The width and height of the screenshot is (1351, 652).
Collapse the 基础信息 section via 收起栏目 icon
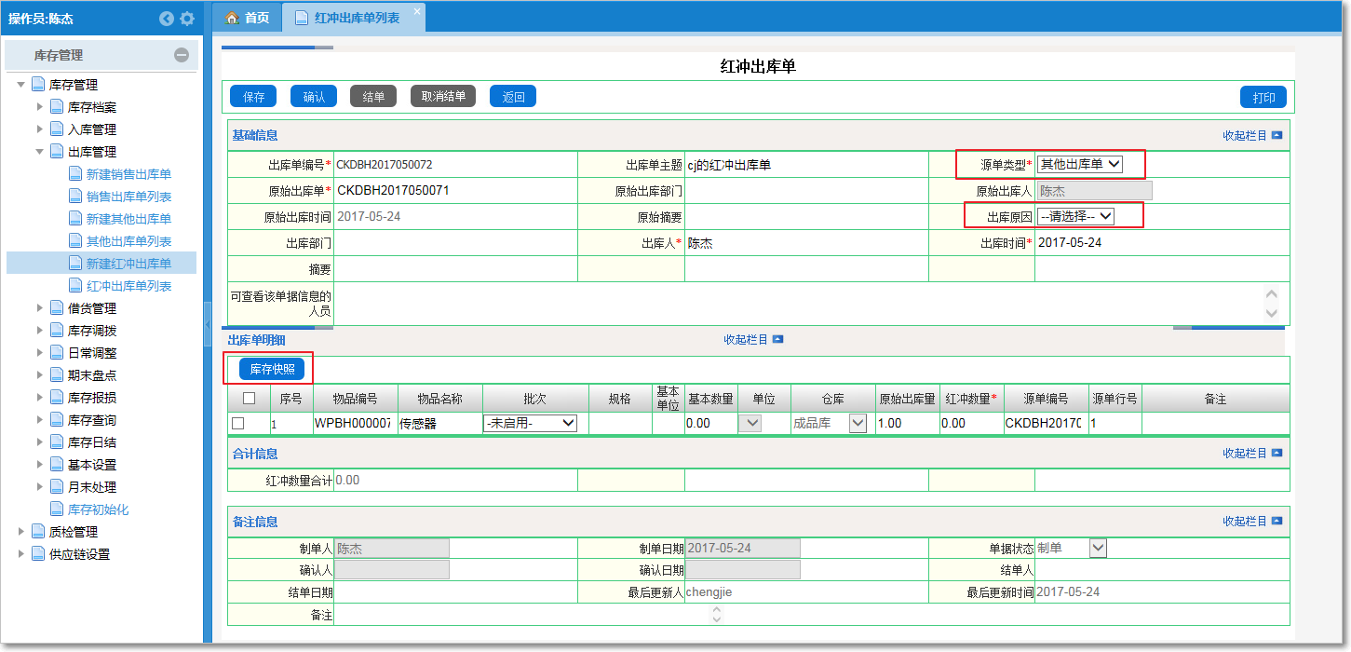(1277, 135)
